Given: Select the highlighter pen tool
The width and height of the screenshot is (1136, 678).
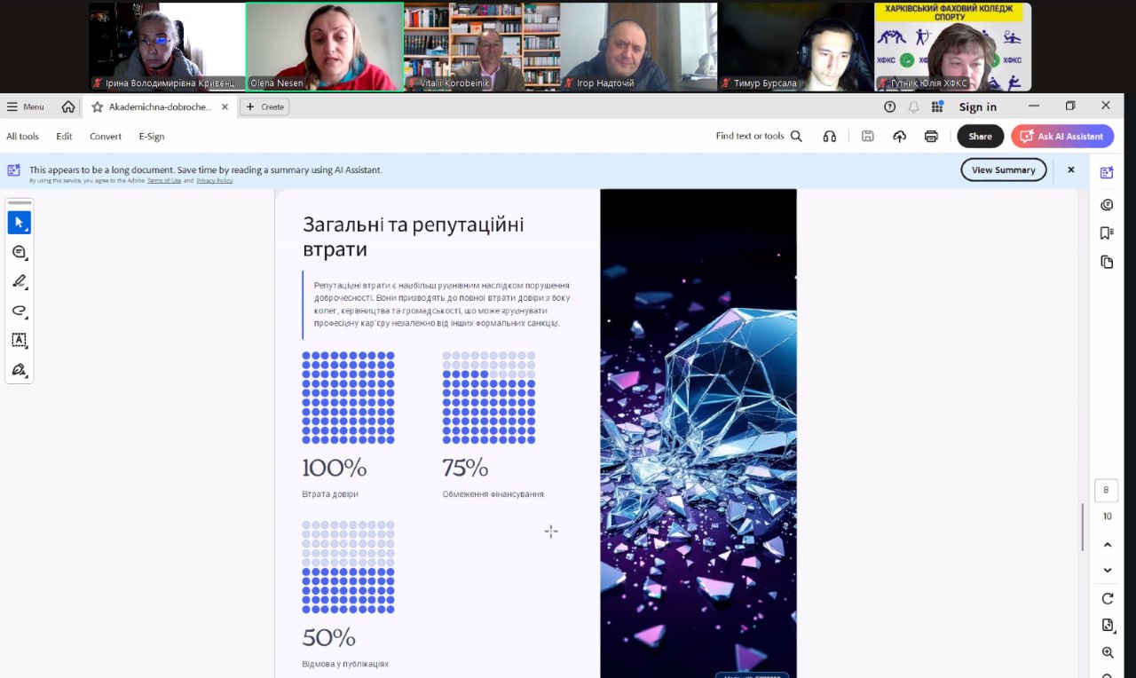Looking at the screenshot, I should tap(19, 281).
